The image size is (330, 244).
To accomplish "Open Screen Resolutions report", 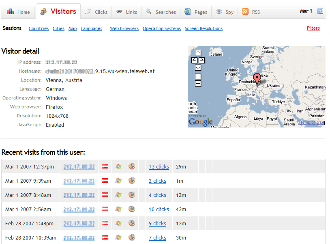I will pyautogui.click(x=204, y=29).
